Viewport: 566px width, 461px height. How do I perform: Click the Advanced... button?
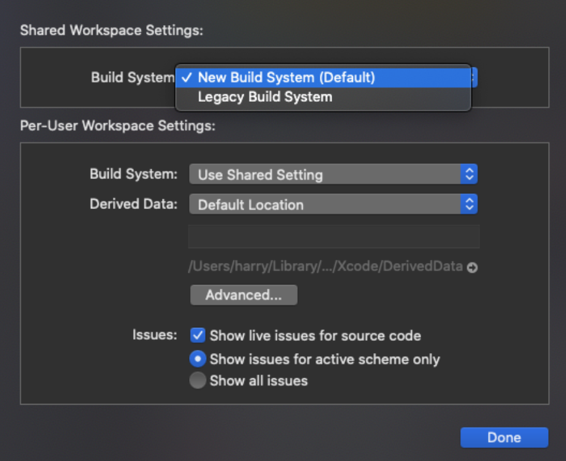(244, 295)
